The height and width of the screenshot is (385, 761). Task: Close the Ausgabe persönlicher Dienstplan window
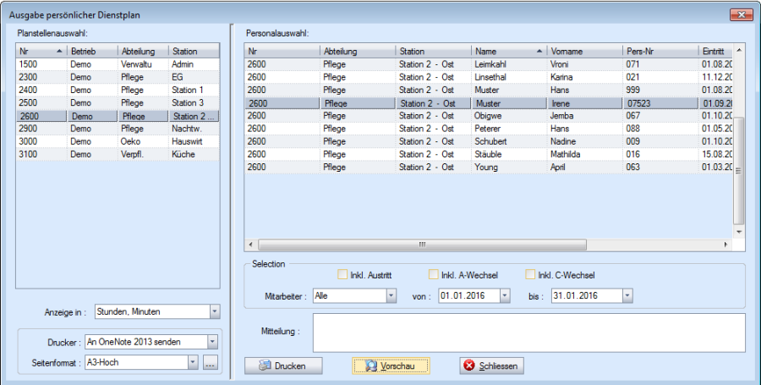pyautogui.click(x=739, y=14)
